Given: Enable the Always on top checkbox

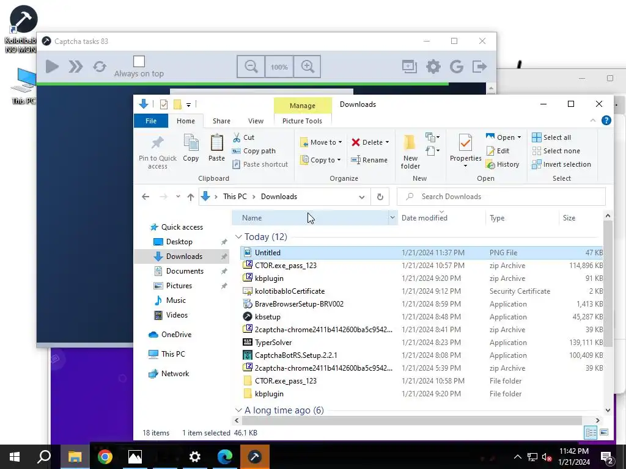Looking at the screenshot, I should pyautogui.click(x=139, y=62).
